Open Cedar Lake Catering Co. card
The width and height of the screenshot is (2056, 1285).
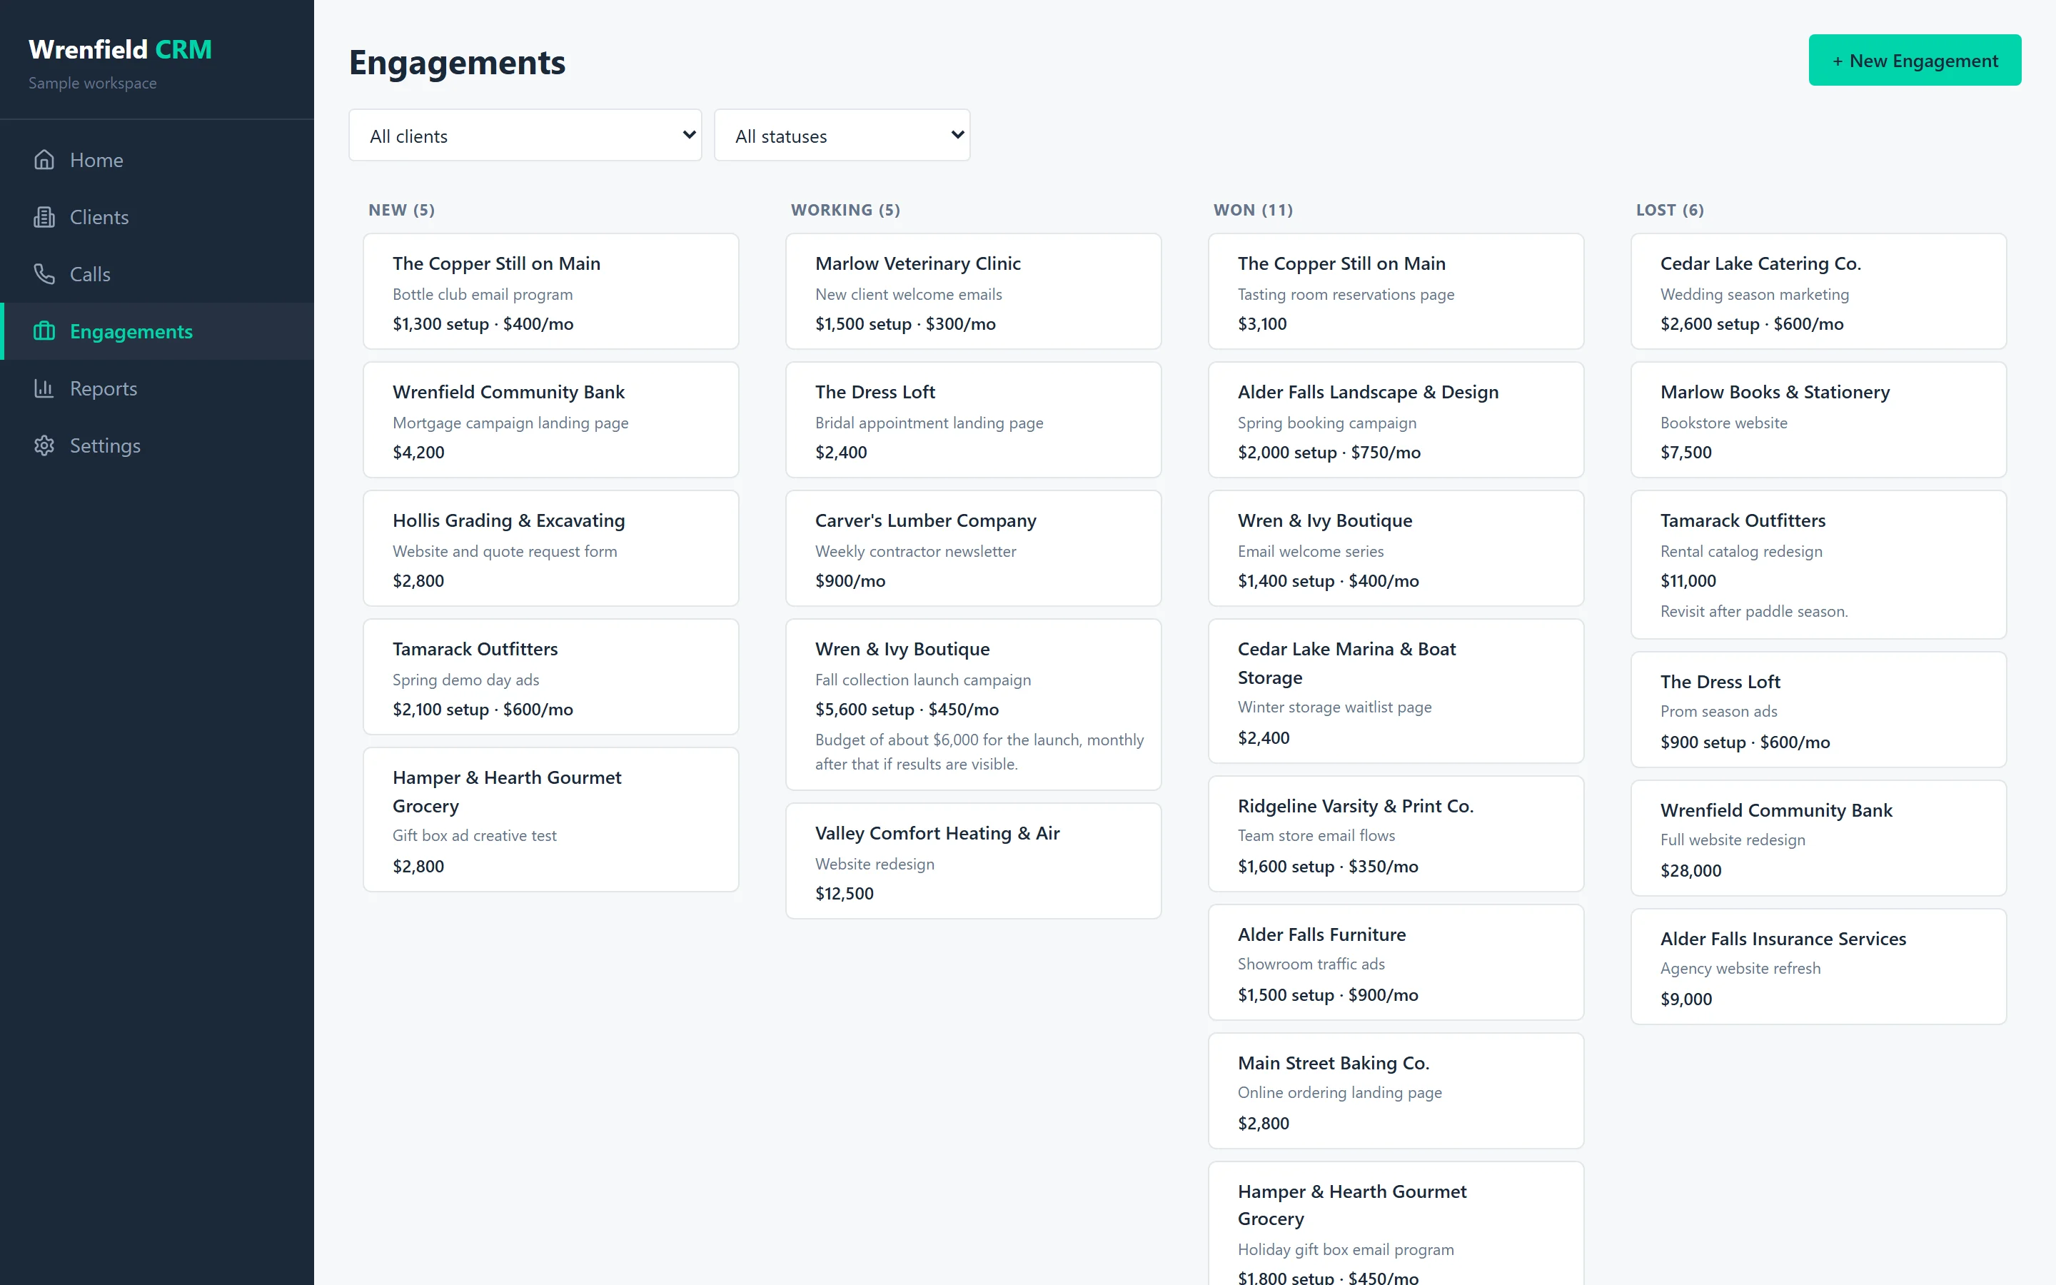pos(1818,291)
